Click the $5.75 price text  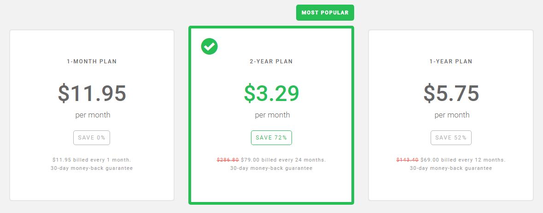[x=451, y=93]
